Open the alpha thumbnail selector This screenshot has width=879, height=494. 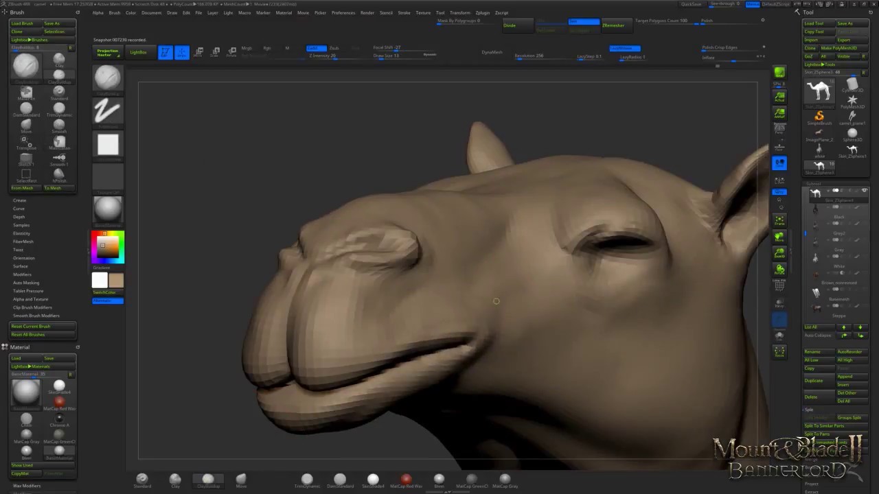108,145
